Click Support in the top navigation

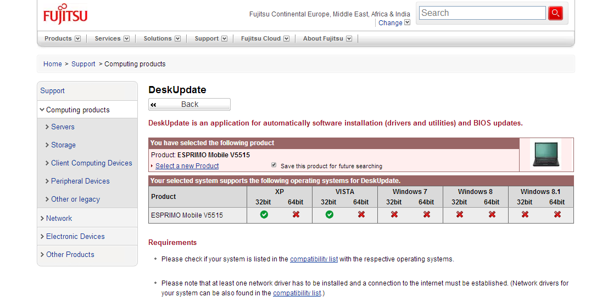pyautogui.click(x=207, y=39)
